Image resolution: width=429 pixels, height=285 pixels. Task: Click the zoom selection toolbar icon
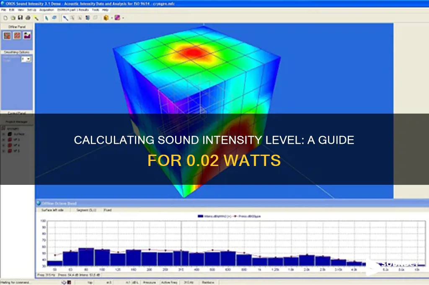tap(72, 18)
